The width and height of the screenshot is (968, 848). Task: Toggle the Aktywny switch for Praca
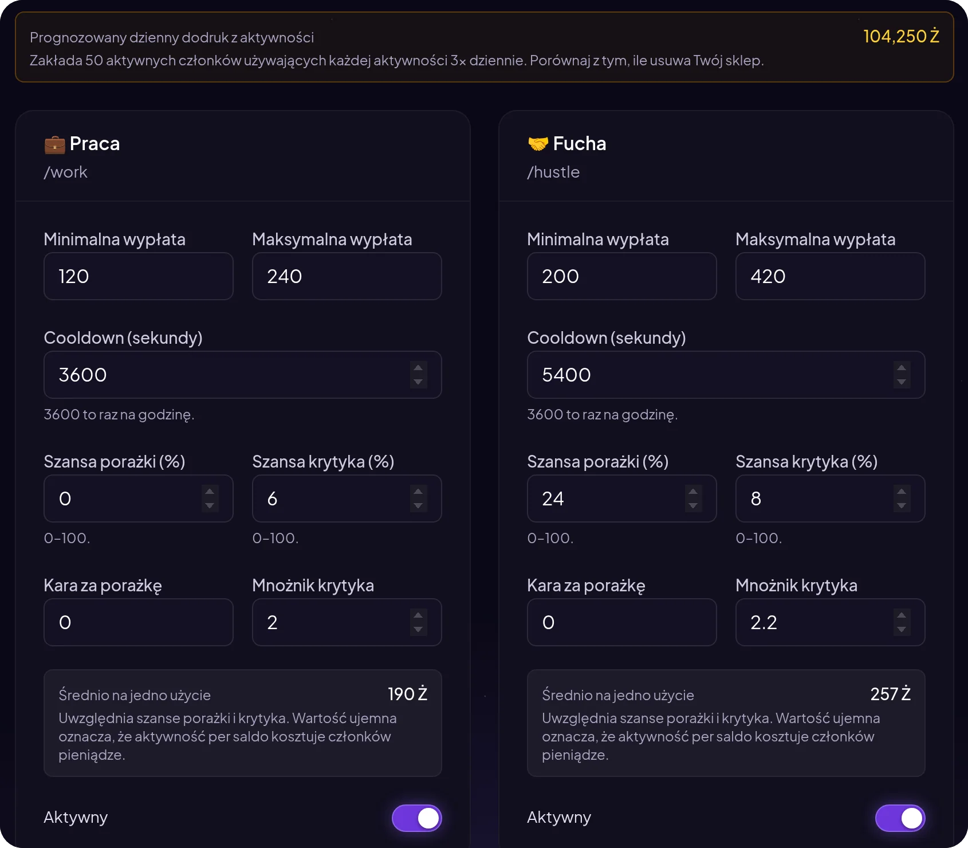point(417,818)
